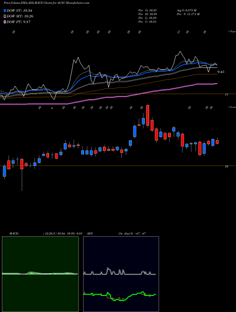
Task: Select the 'DOW ST: 10.34' legend label
Action: 19,11
